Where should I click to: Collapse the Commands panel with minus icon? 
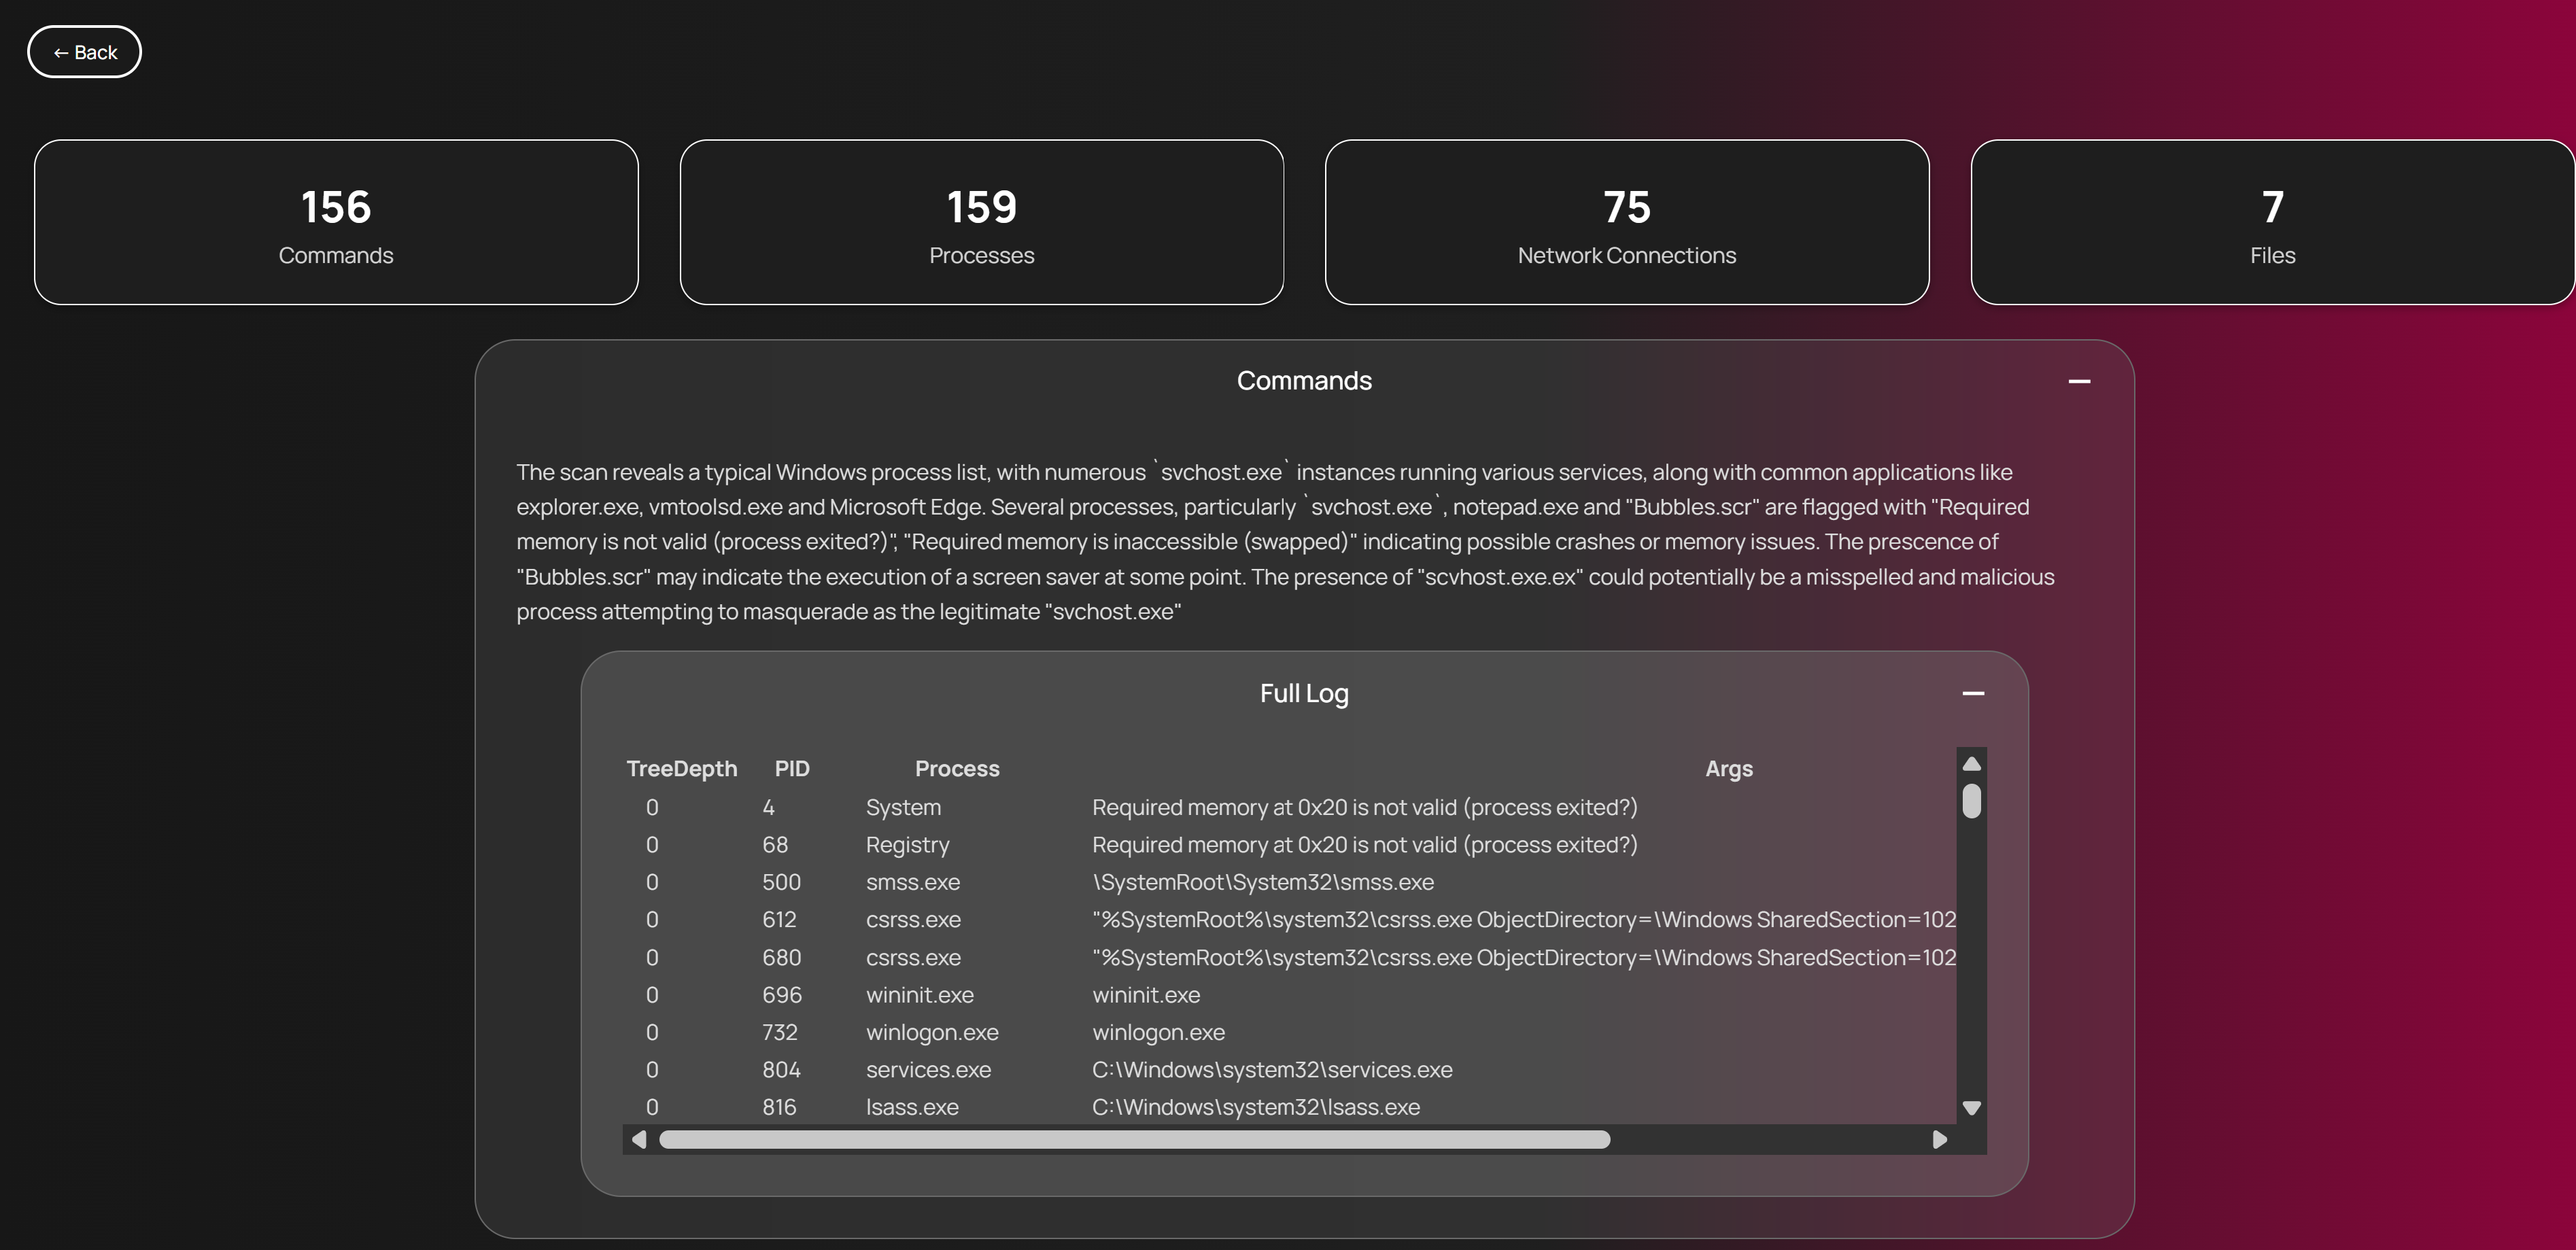(2079, 381)
